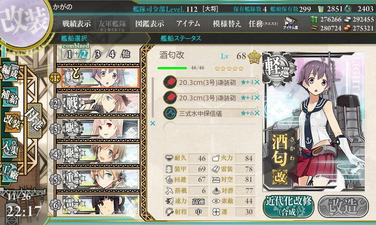Open the 入渠 (repair dock) side icon
The height and width of the screenshot is (225, 376).
(10, 148)
